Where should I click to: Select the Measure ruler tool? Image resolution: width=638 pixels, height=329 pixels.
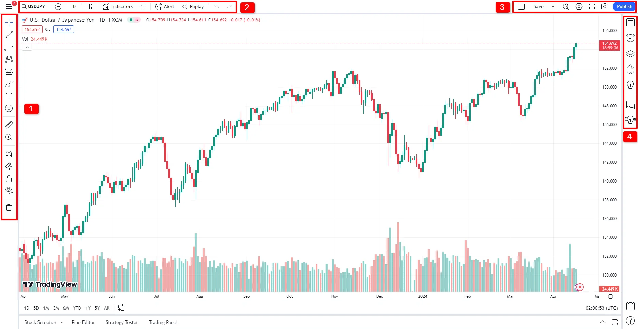[x=9, y=125]
